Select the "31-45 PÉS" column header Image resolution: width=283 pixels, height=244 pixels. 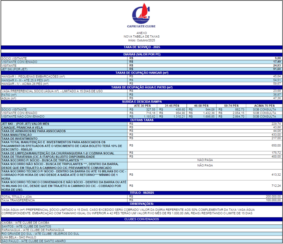tap(172, 106)
